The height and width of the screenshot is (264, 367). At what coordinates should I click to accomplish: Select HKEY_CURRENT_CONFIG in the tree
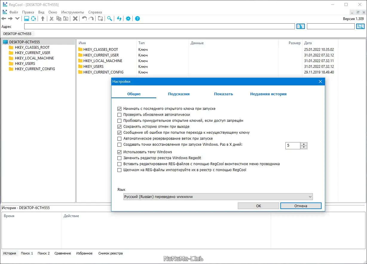point(35,69)
